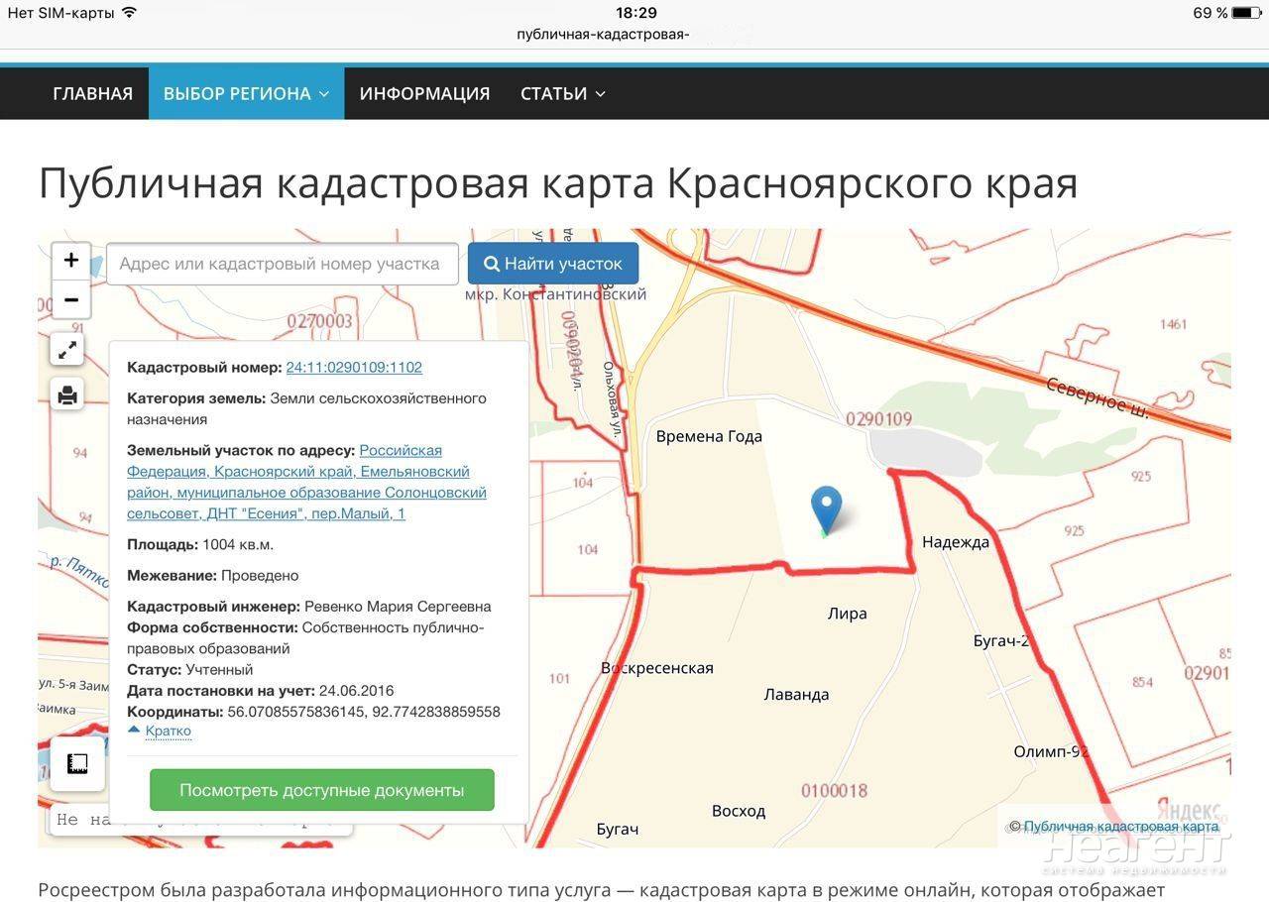The image size is (1269, 902).
Task: Open Публичная кадастровая карта copyright link
Action: tap(1120, 826)
